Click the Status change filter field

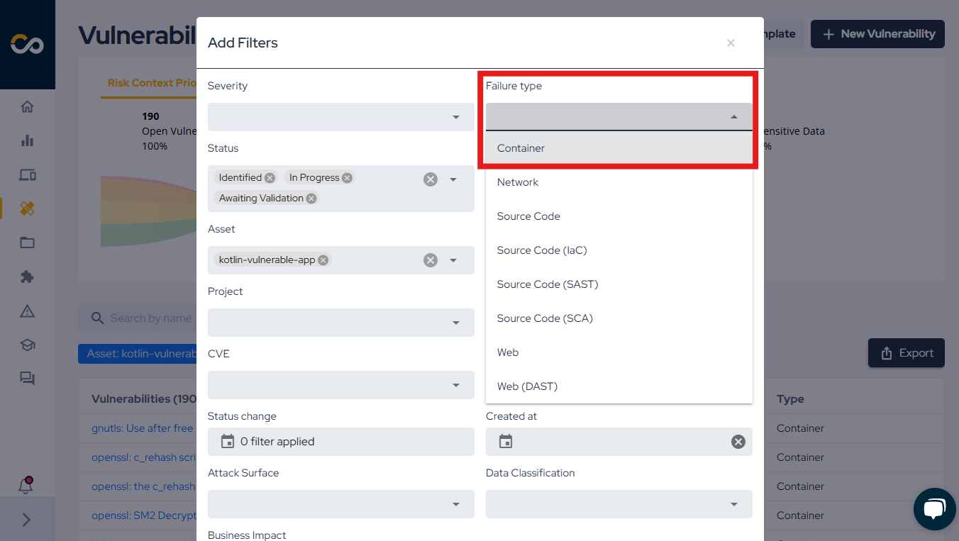340,442
